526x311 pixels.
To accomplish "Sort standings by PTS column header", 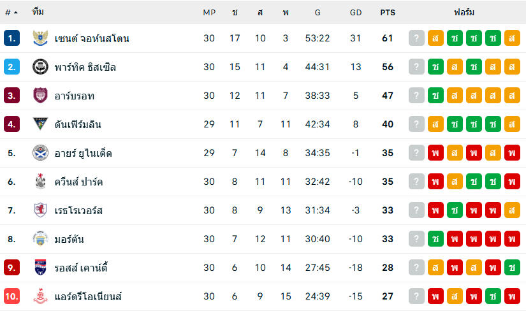I will coord(387,12).
